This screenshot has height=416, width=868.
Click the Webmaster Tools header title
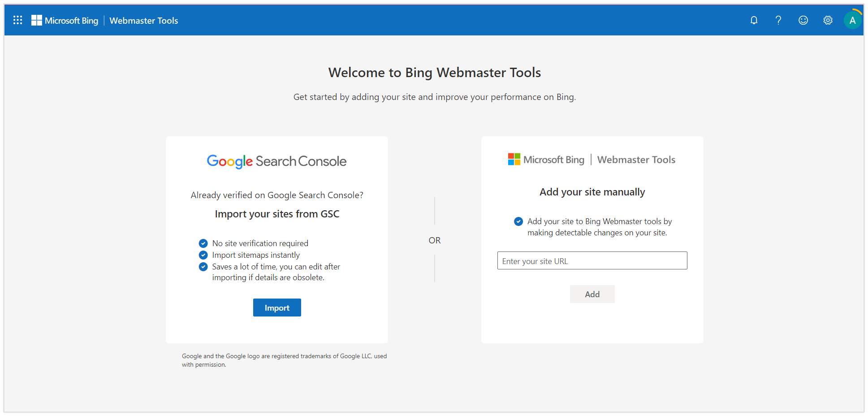(144, 21)
